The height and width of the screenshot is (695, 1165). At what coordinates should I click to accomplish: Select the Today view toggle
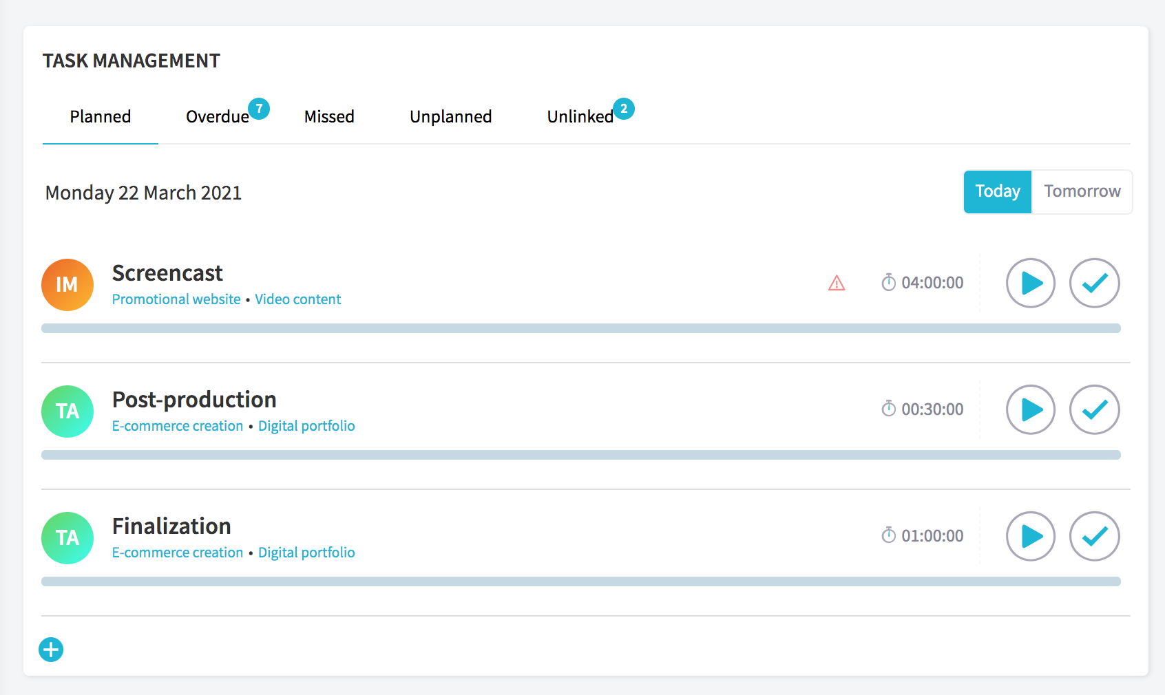(998, 191)
